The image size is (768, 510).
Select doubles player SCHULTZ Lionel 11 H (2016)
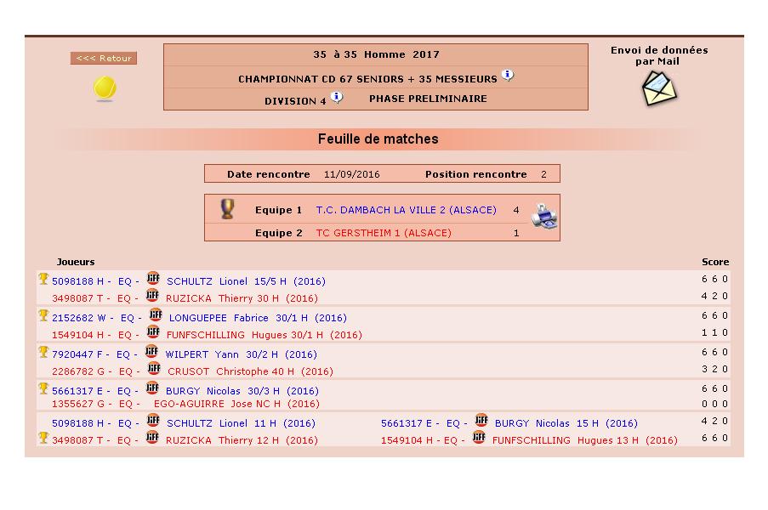tap(241, 424)
